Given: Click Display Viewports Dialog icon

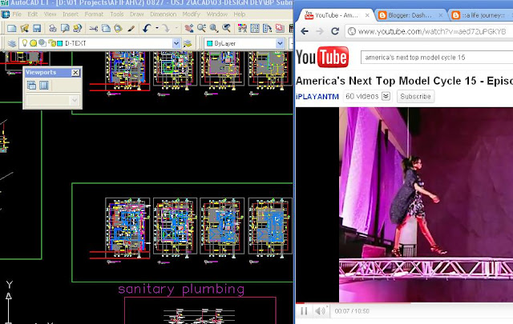Looking at the screenshot, I should click(x=32, y=86).
